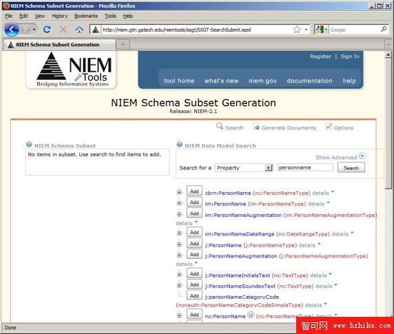The width and height of the screenshot is (394, 334).
Task: Expand Show Advanced search options
Action: pyautogui.click(x=340, y=157)
